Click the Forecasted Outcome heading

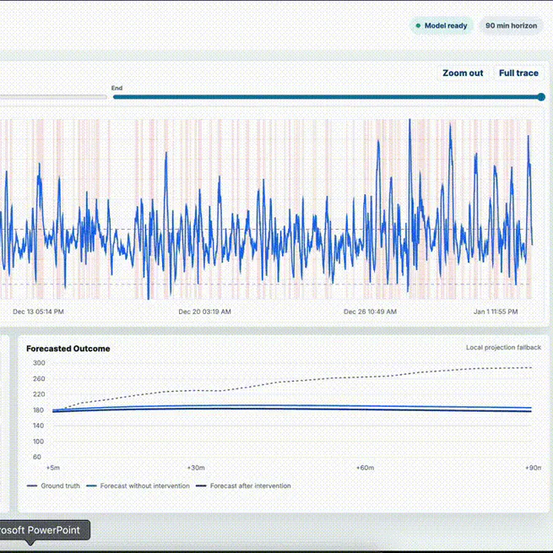(x=68, y=349)
